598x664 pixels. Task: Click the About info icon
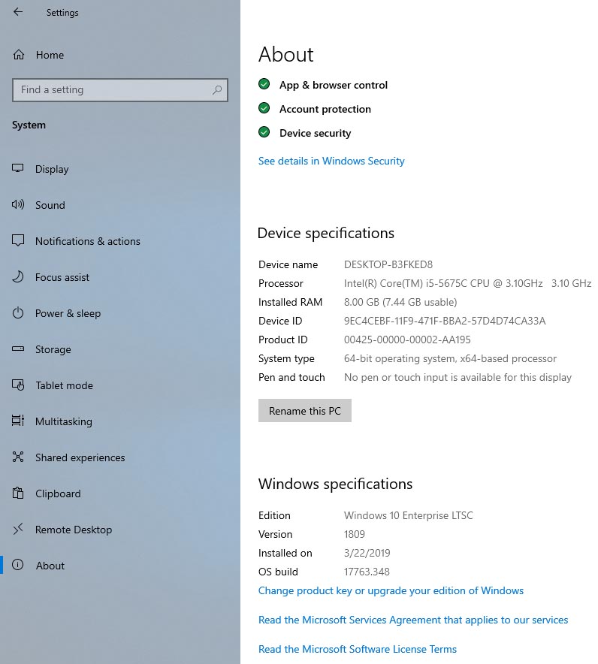[18, 565]
